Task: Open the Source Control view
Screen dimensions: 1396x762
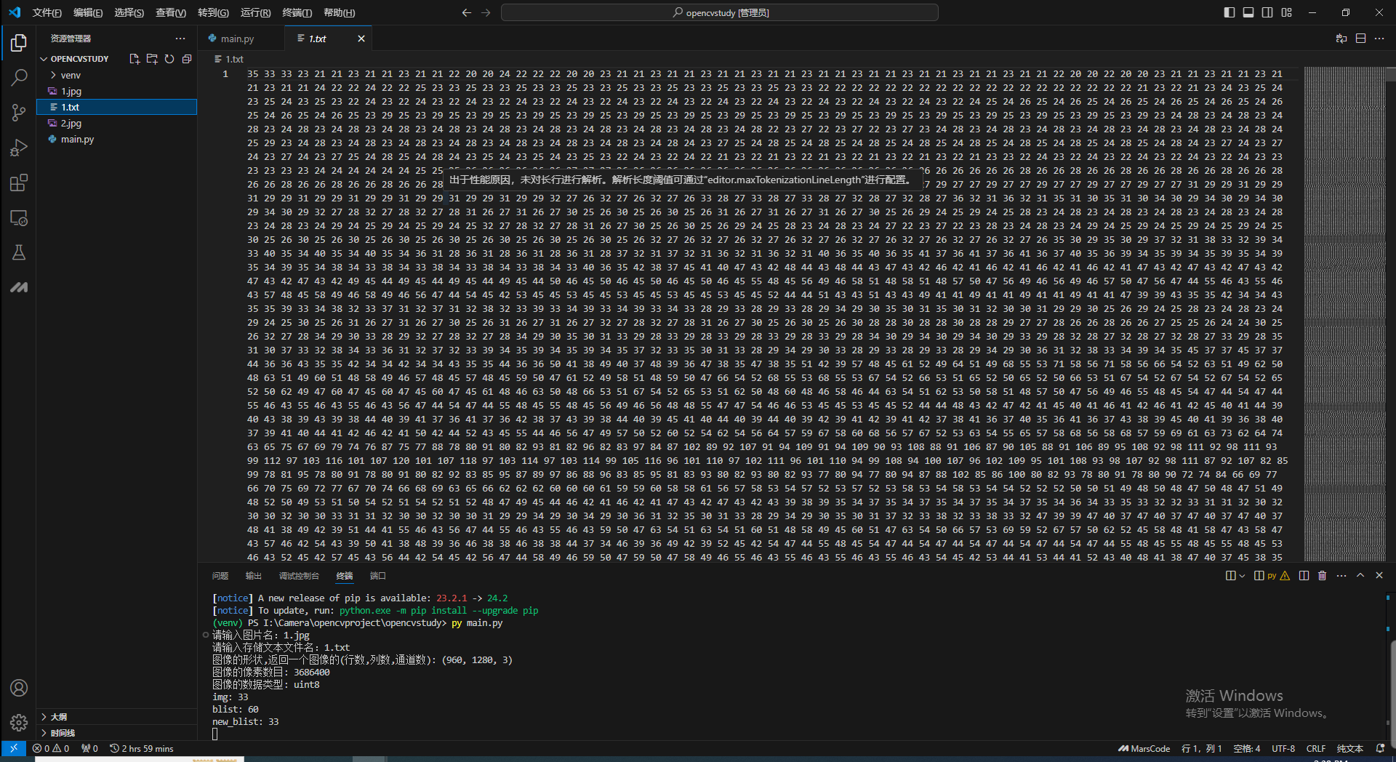Action: [19, 113]
